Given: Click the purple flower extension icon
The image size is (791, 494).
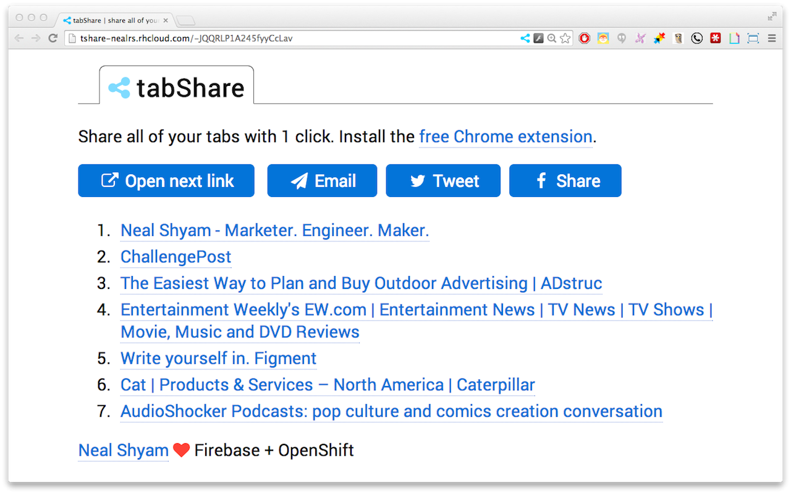Looking at the screenshot, I should pos(640,38).
